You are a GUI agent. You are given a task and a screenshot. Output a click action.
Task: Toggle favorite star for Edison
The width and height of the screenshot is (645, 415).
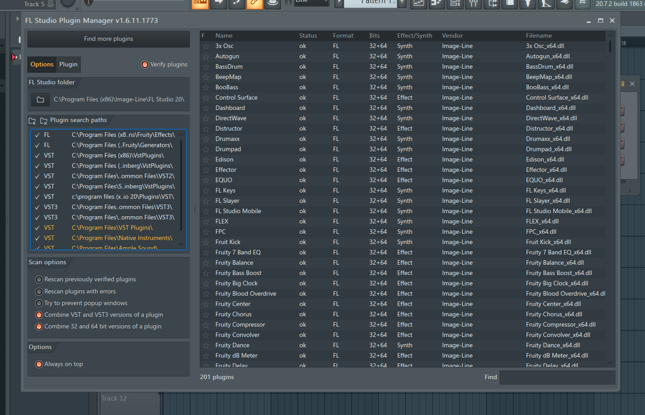(206, 160)
